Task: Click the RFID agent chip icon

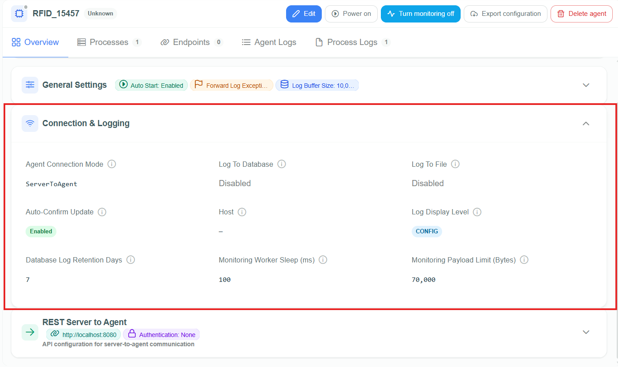Action: (x=19, y=14)
